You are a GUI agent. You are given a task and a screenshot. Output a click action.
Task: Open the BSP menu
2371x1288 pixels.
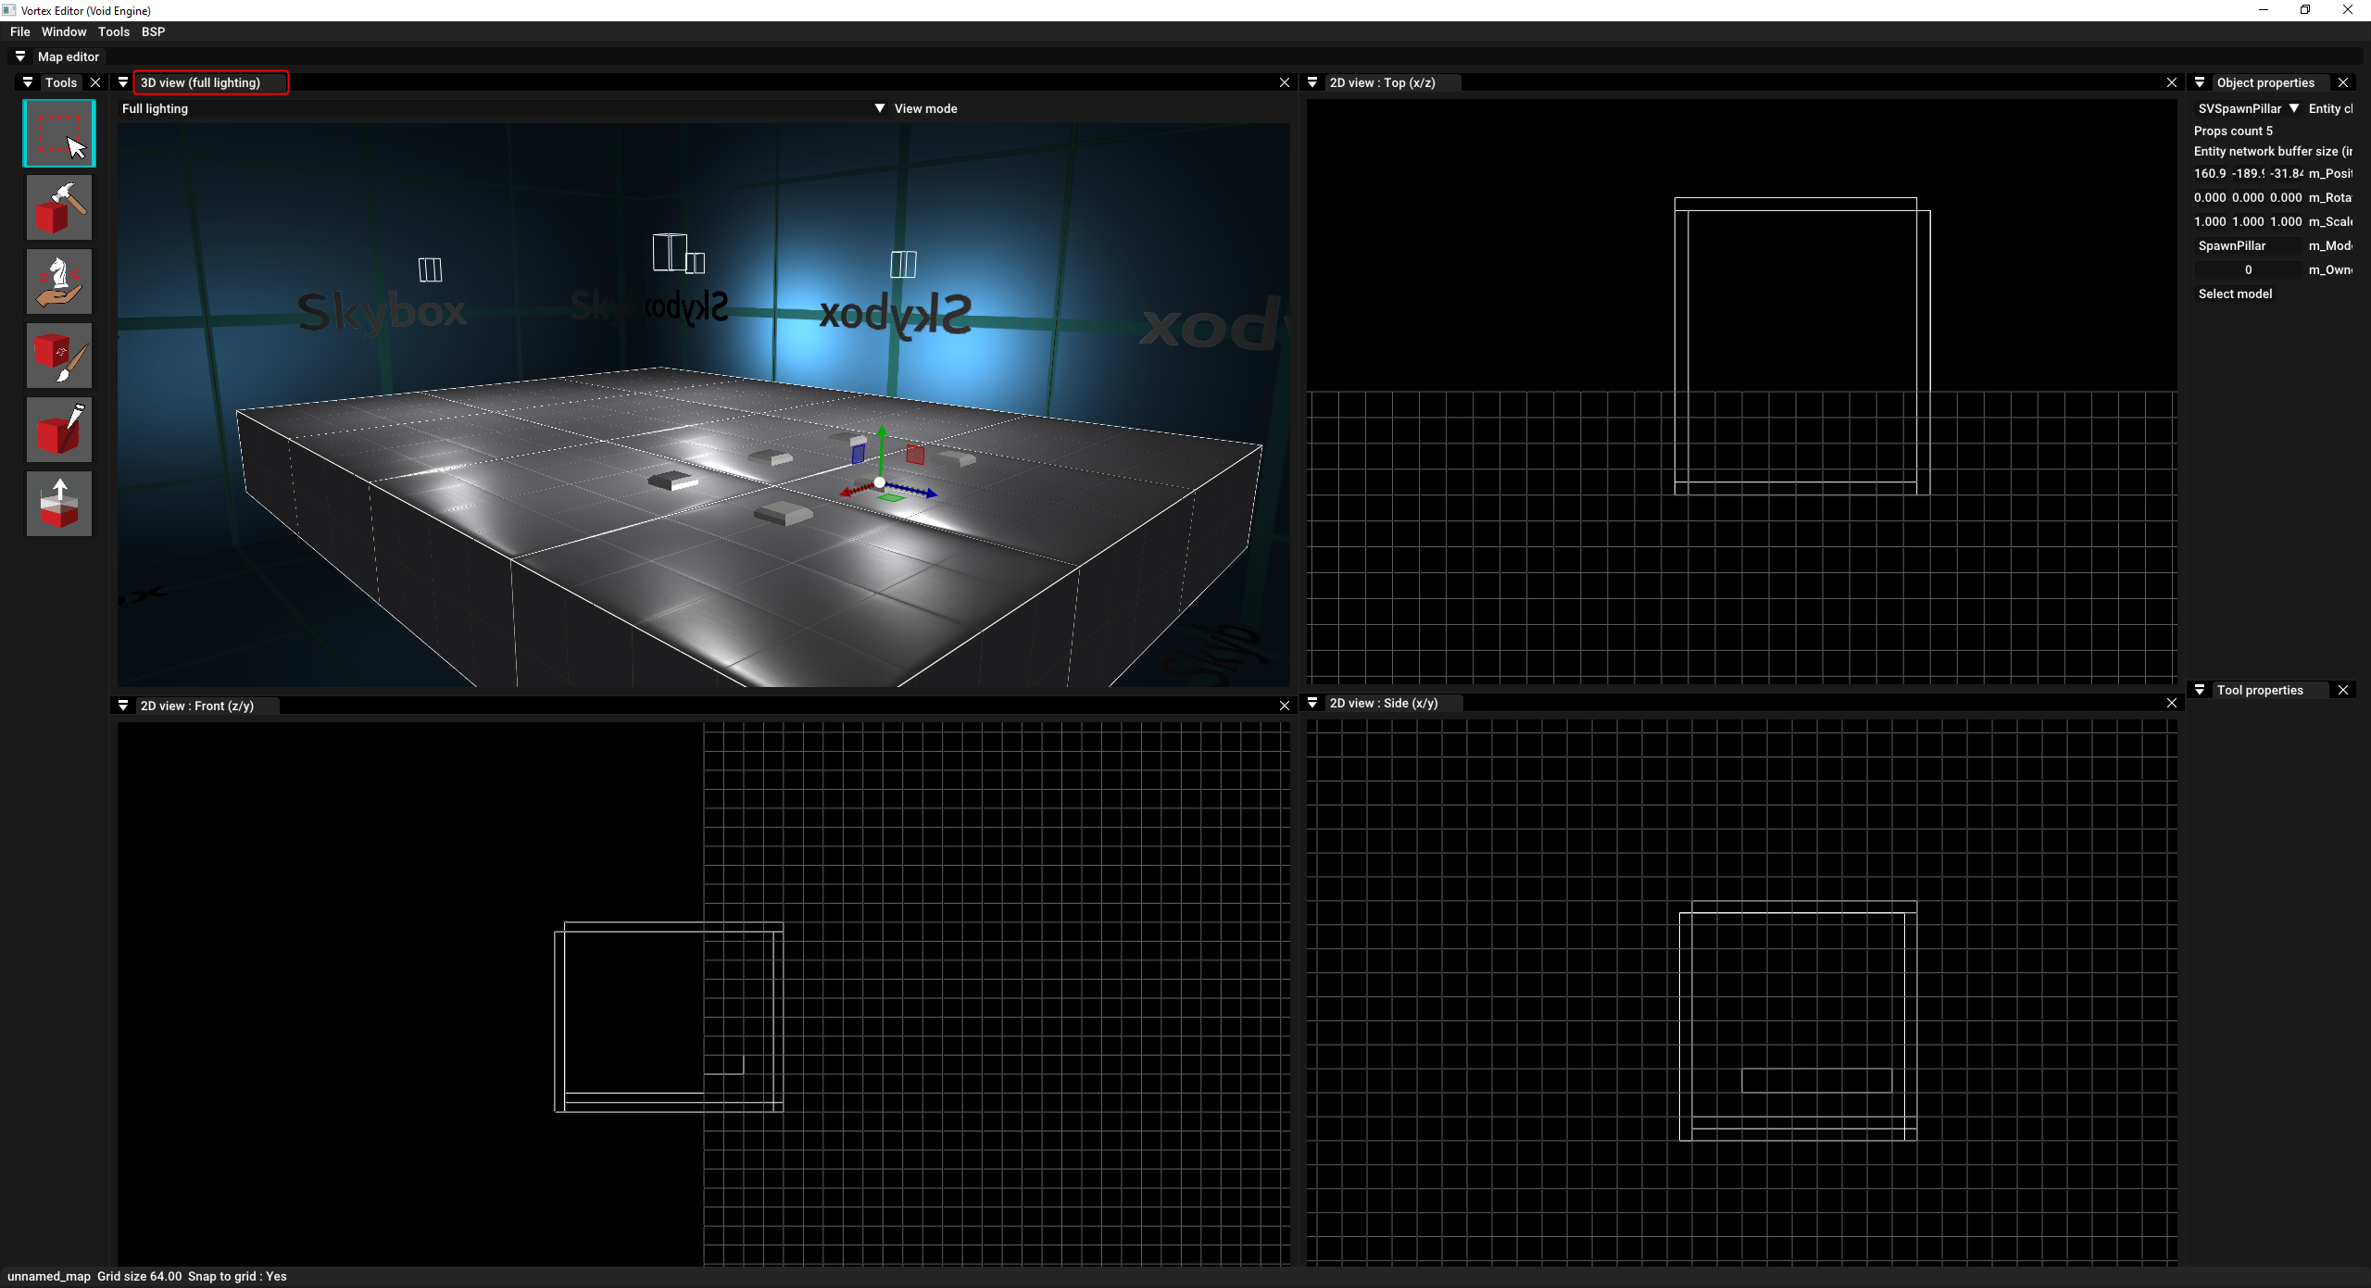point(153,31)
